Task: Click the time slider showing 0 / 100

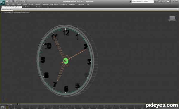Action: click(x=10, y=104)
